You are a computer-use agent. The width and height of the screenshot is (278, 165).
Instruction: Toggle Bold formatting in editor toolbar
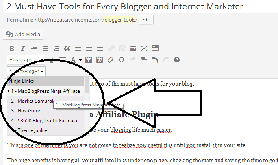tap(12, 48)
